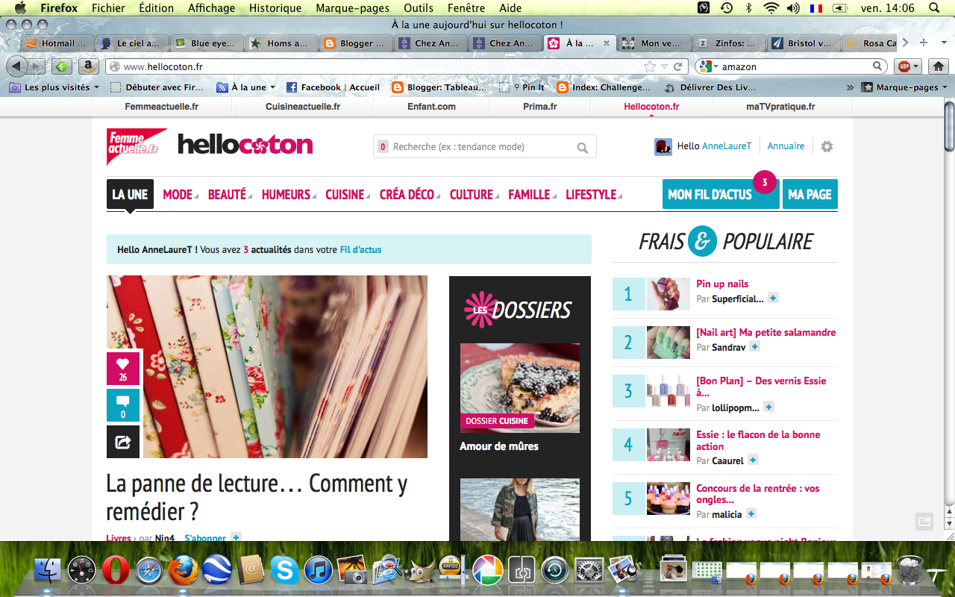
Task: Click Firefox home button
Action: (x=939, y=66)
